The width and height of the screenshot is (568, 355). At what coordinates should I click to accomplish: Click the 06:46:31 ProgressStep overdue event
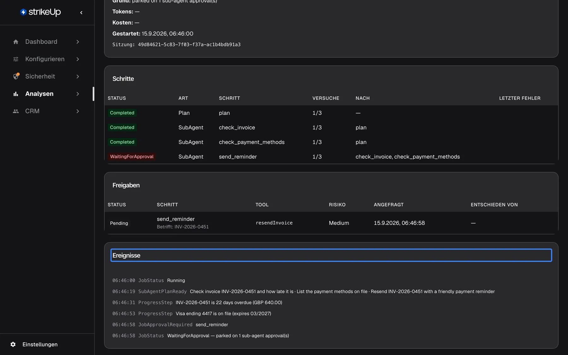pos(197,303)
